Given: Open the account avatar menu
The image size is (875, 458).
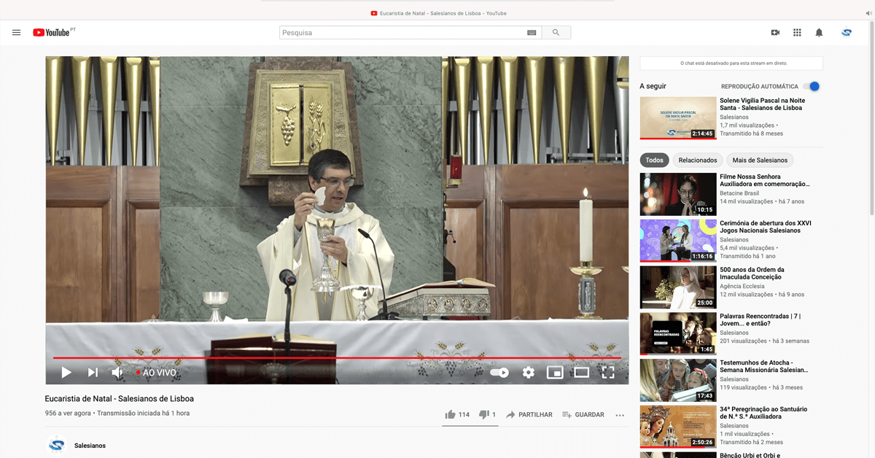Looking at the screenshot, I should [847, 33].
